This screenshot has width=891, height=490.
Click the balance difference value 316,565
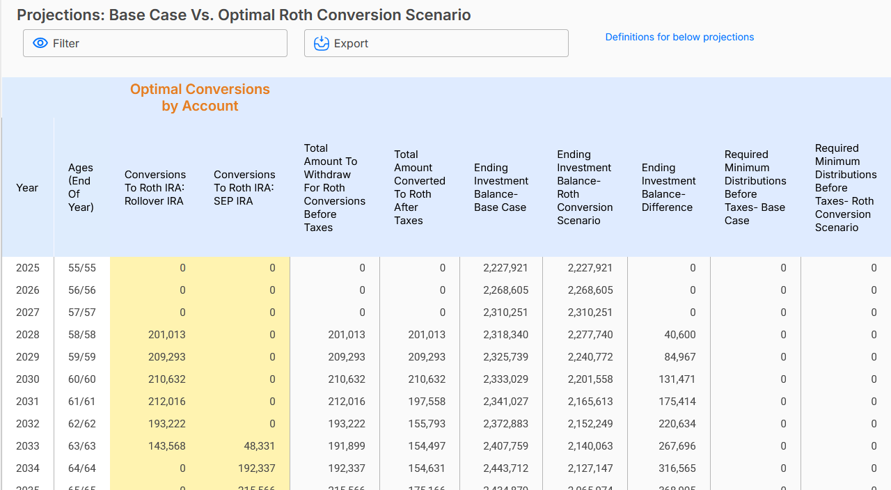[x=677, y=468]
